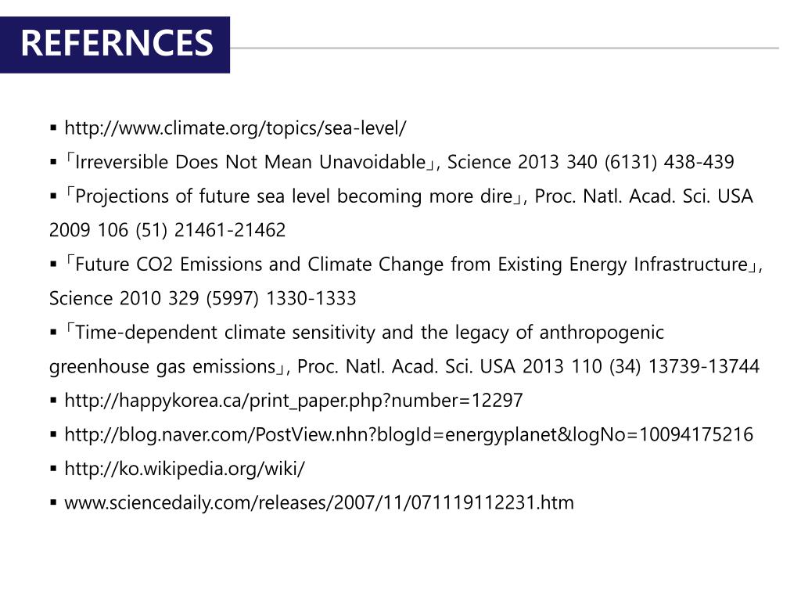Click '2009 106 (51) 21461-21462' text
This screenshot has height=601, width=801.
pos(167,230)
